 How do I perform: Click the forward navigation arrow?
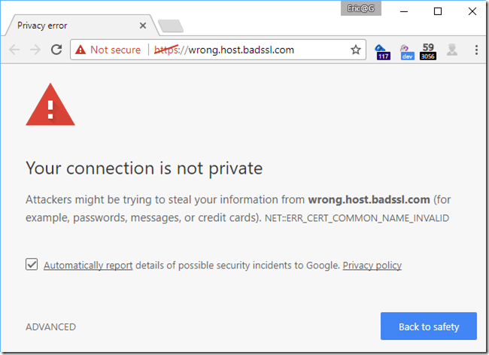click(x=35, y=50)
